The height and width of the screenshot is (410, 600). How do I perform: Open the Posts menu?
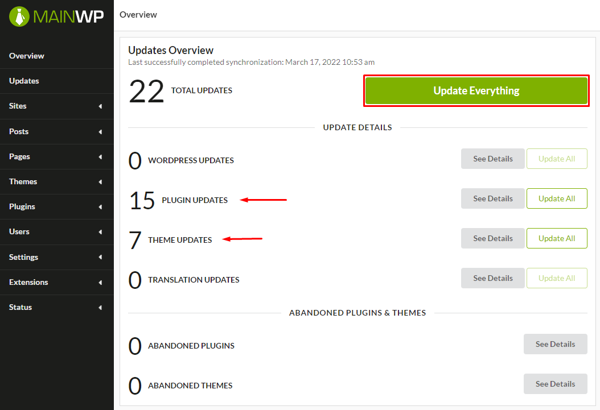point(56,131)
